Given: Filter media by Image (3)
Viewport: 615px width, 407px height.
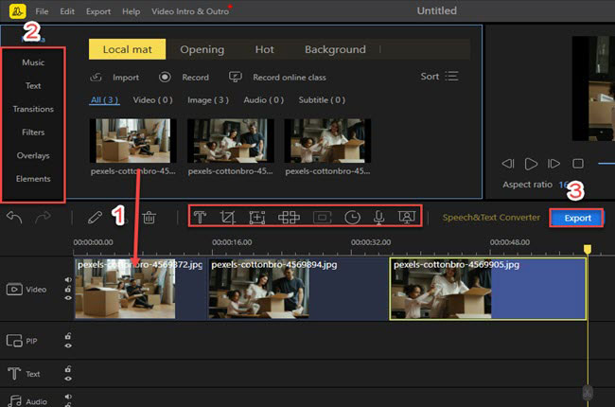Looking at the screenshot, I should pyautogui.click(x=208, y=99).
